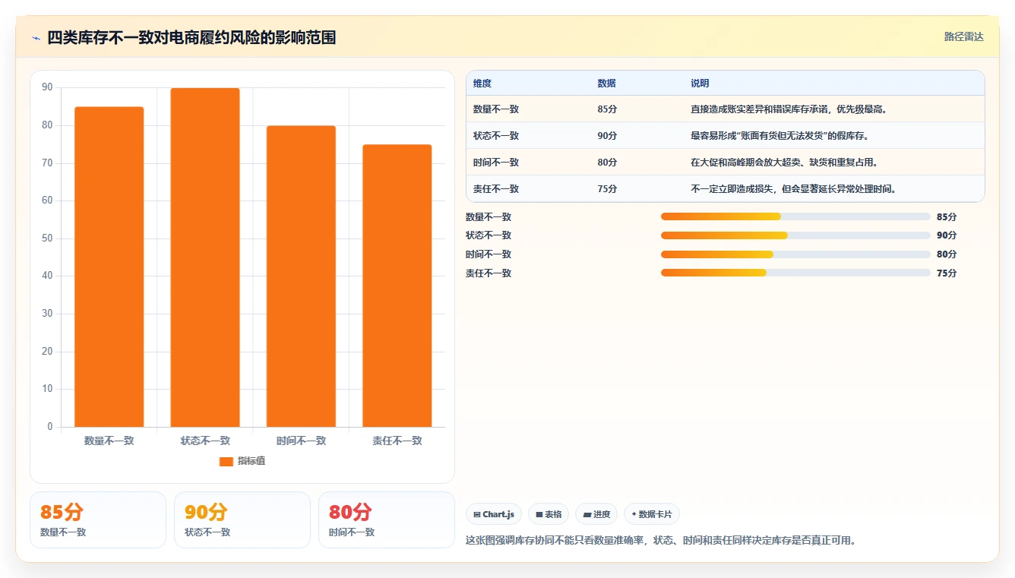Click the 数量不一致 bar in the chart
Image resolution: width=1015 pixels, height=578 pixels.
(x=109, y=267)
